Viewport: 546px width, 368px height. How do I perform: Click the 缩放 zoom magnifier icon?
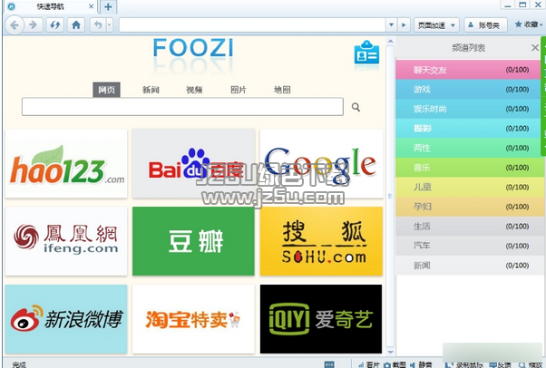(530, 364)
